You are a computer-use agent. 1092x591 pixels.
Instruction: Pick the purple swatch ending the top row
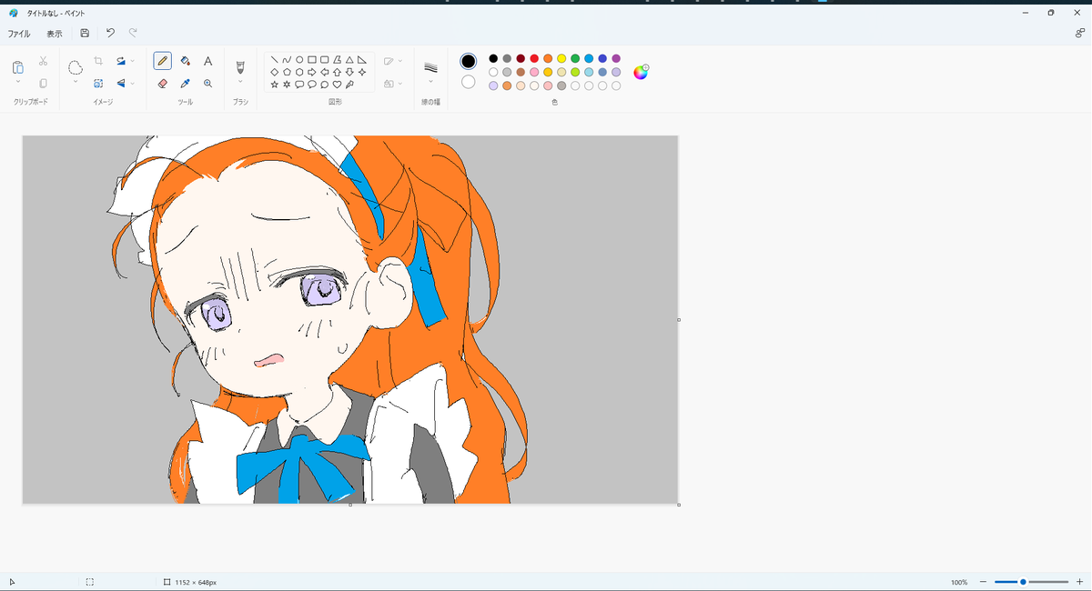[x=616, y=58]
